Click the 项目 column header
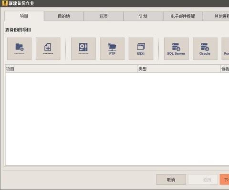This screenshot has height=190, width=229. 72,69
